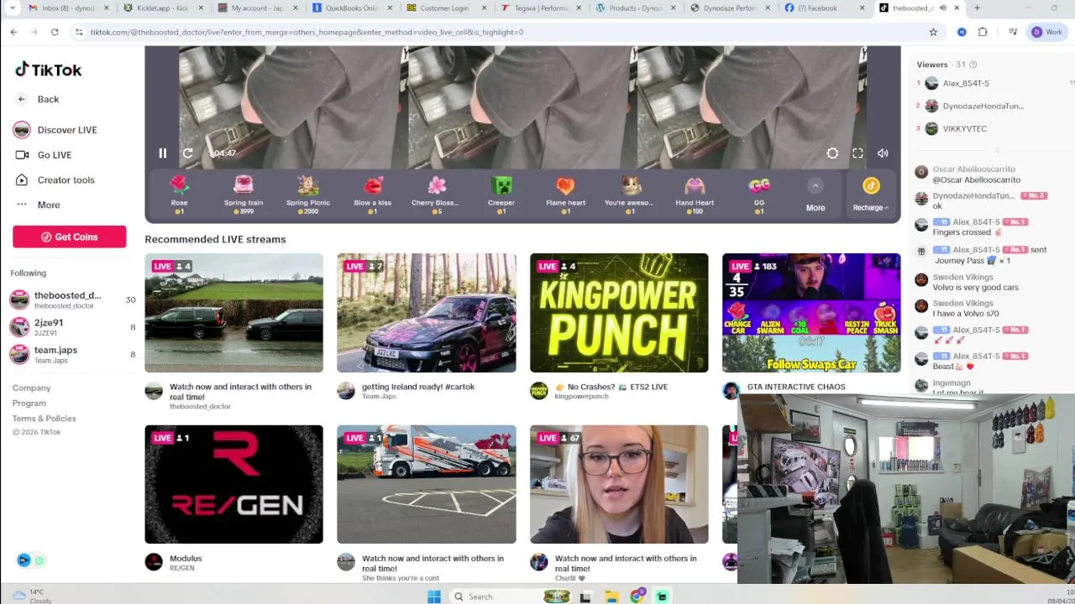Open the Kingpower Punch stream thumbnail
This screenshot has width=1075, height=604.
[x=619, y=313]
